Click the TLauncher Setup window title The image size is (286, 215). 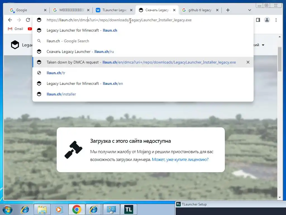tap(194, 204)
